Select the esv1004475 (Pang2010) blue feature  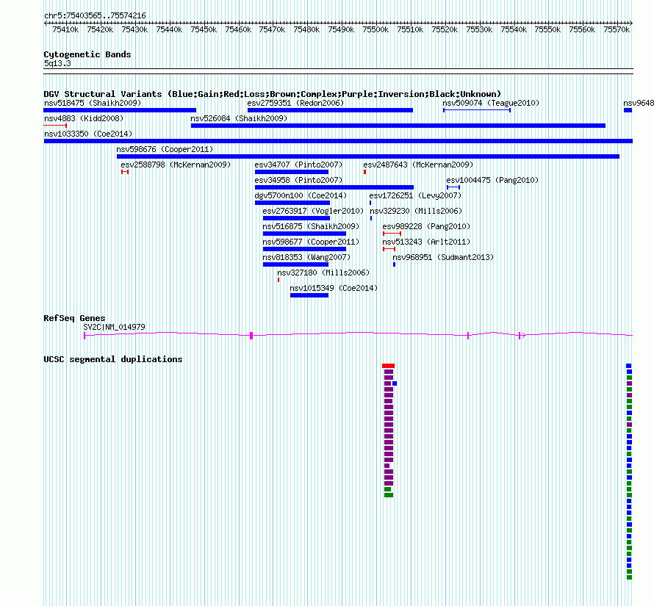[x=453, y=187]
